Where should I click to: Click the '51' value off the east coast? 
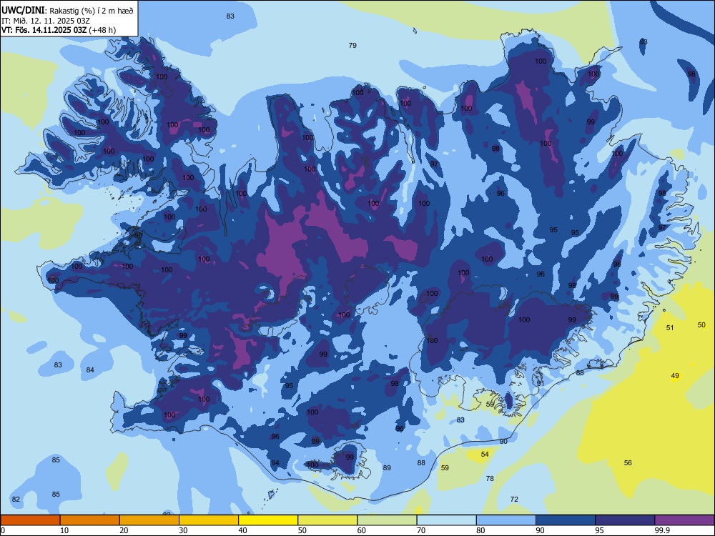[x=670, y=327]
